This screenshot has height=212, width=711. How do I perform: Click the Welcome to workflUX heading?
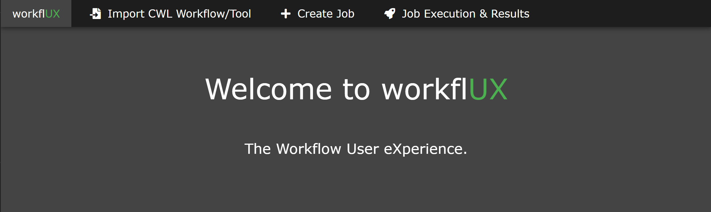tap(356, 89)
